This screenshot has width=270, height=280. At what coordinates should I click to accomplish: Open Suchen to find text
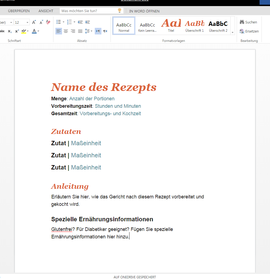(248, 22)
